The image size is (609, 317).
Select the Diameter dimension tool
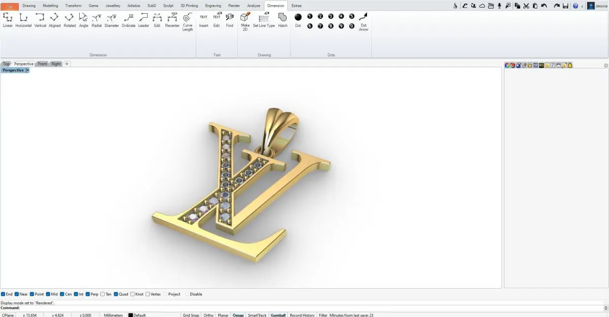tap(112, 20)
